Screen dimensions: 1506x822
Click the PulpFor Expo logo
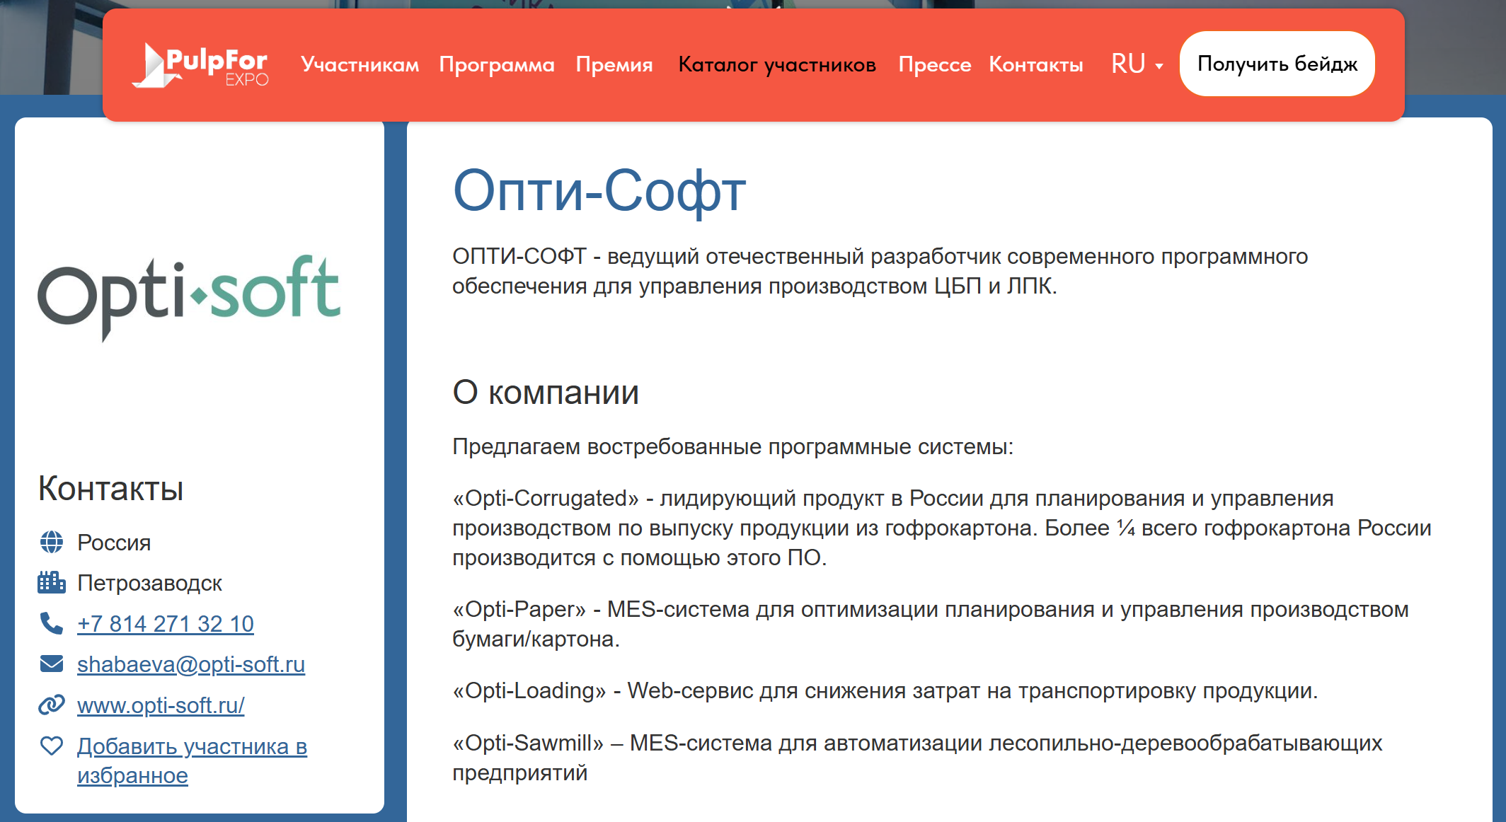tap(201, 65)
